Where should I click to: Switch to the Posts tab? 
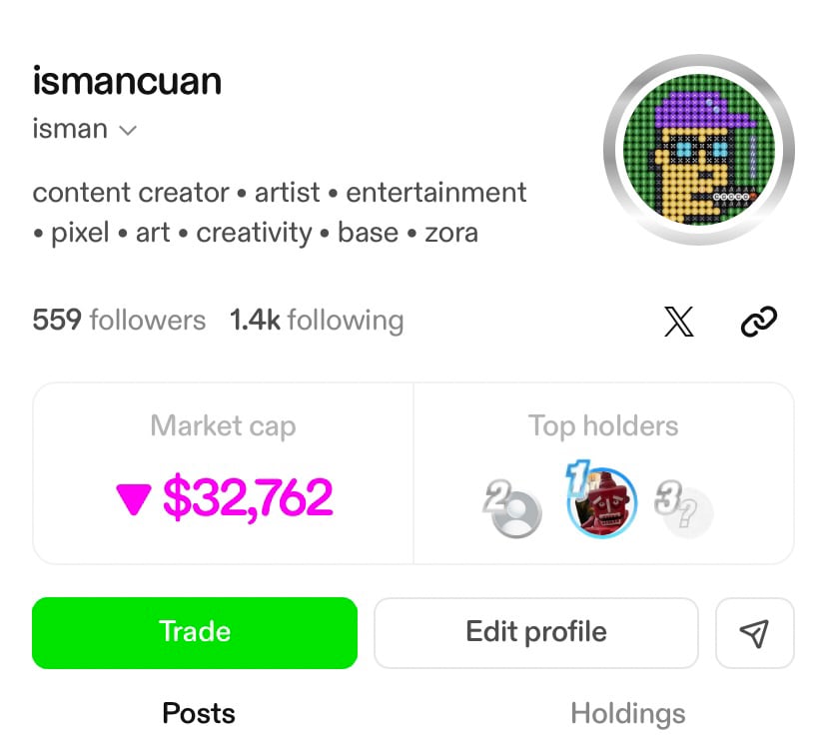[x=199, y=714]
